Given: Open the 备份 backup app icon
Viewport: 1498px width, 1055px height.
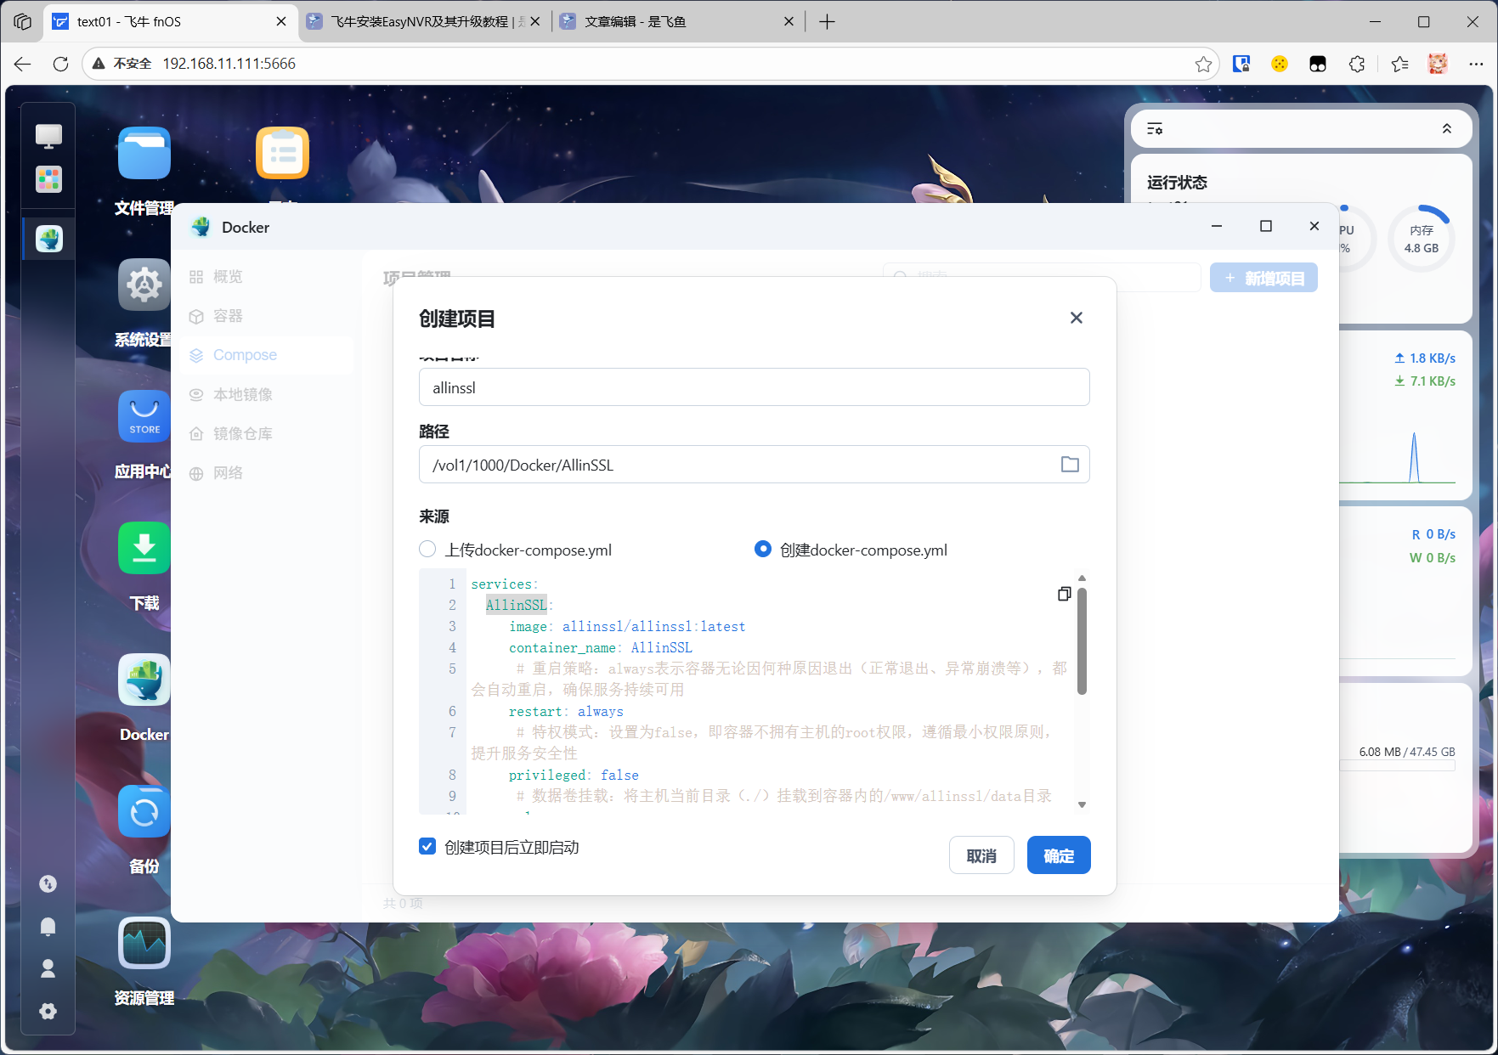Looking at the screenshot, I should point(144,812).
